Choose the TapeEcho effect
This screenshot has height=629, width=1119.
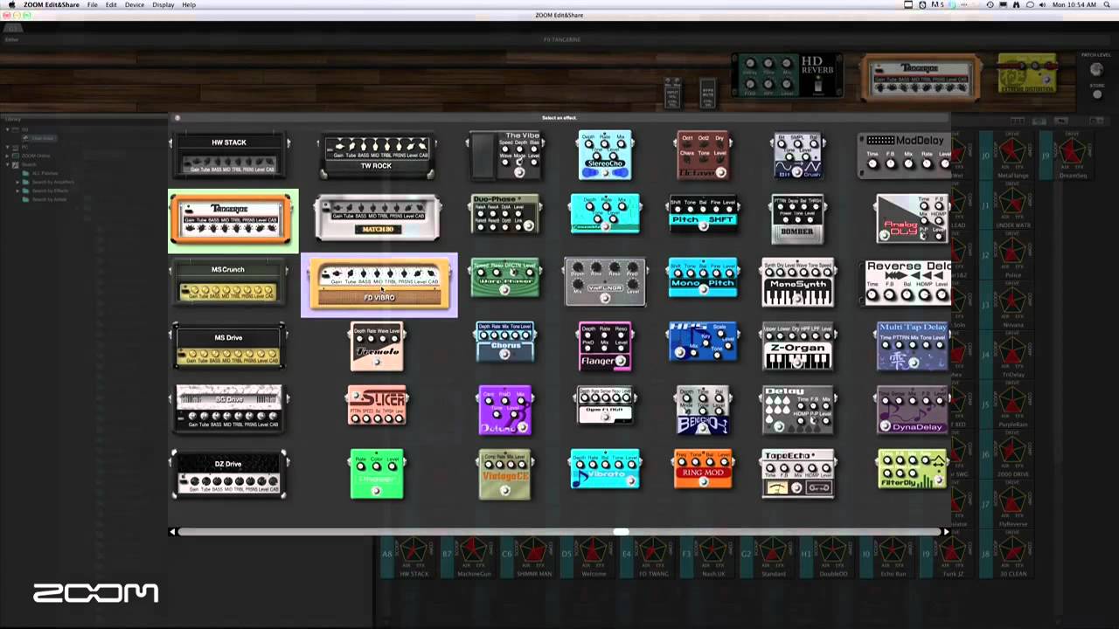pos(797,473)
